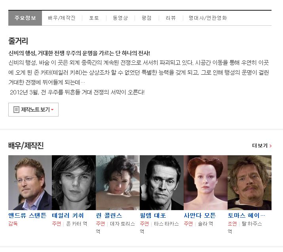Image resolution: width=283 pixels, height=252 pixels.
Task: Open 테일러 키취 actor photo
Action: coord(74,182)
